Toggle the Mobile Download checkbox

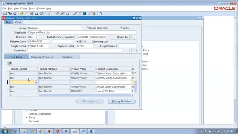click(88, 28)
